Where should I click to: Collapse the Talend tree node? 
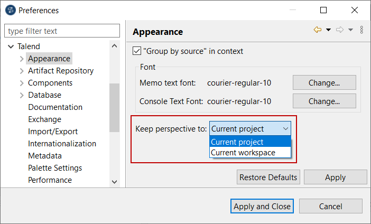tap(11, 46)
